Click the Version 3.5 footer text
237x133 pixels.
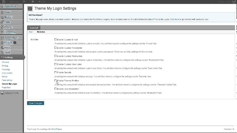[229, 129]
